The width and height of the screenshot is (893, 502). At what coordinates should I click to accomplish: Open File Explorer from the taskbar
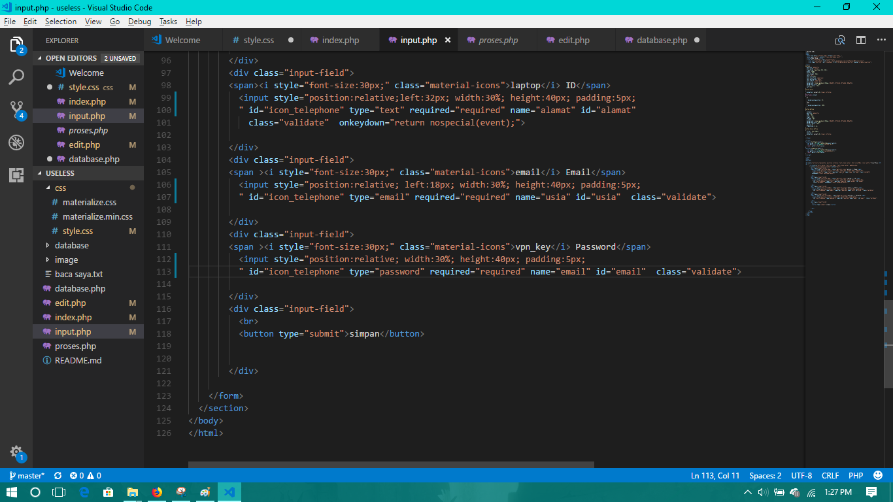point(132,492)
